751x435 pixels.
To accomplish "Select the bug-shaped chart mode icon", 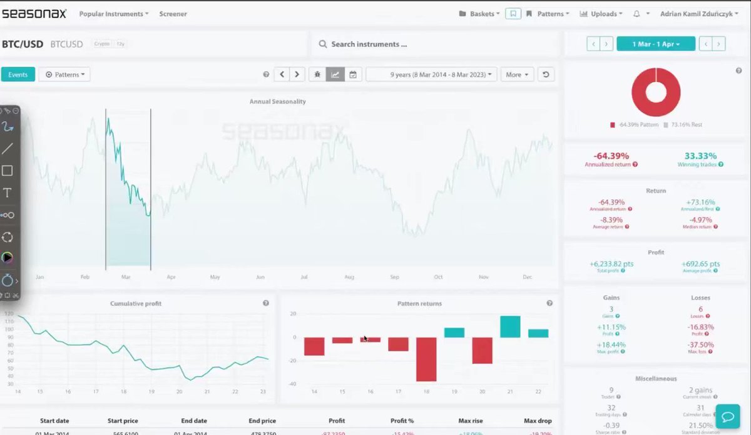I will [317, 74].
